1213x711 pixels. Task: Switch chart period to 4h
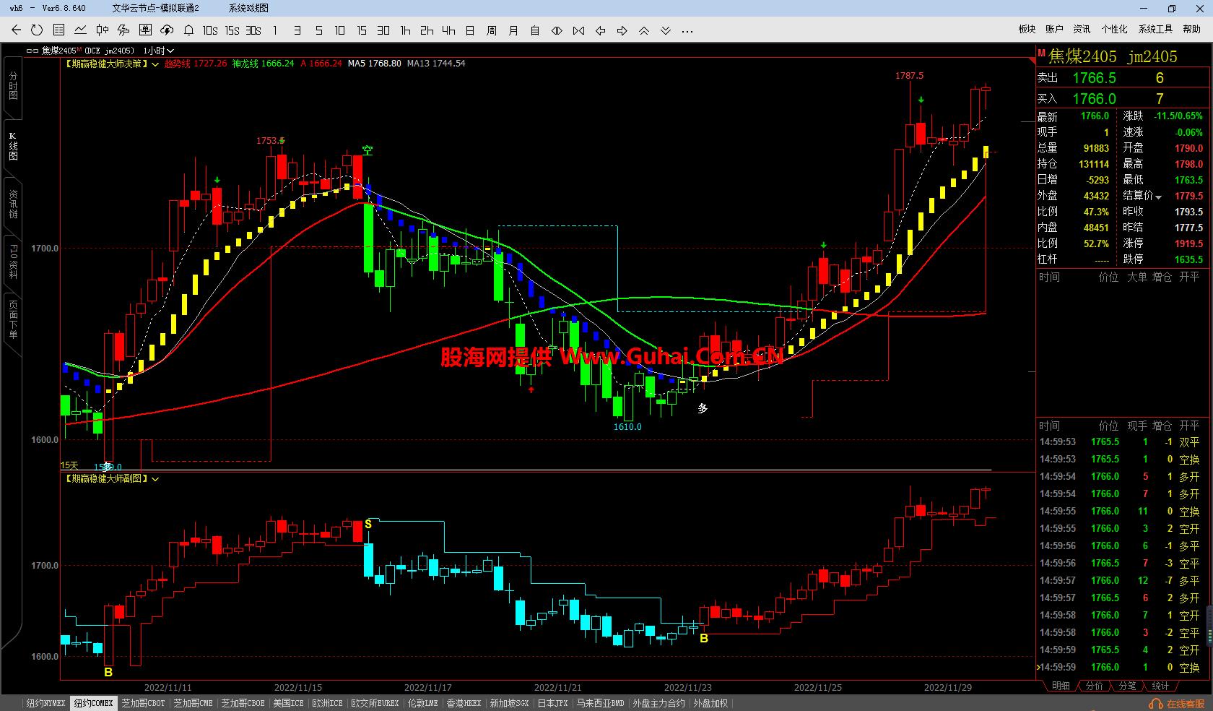click(448, 30)
